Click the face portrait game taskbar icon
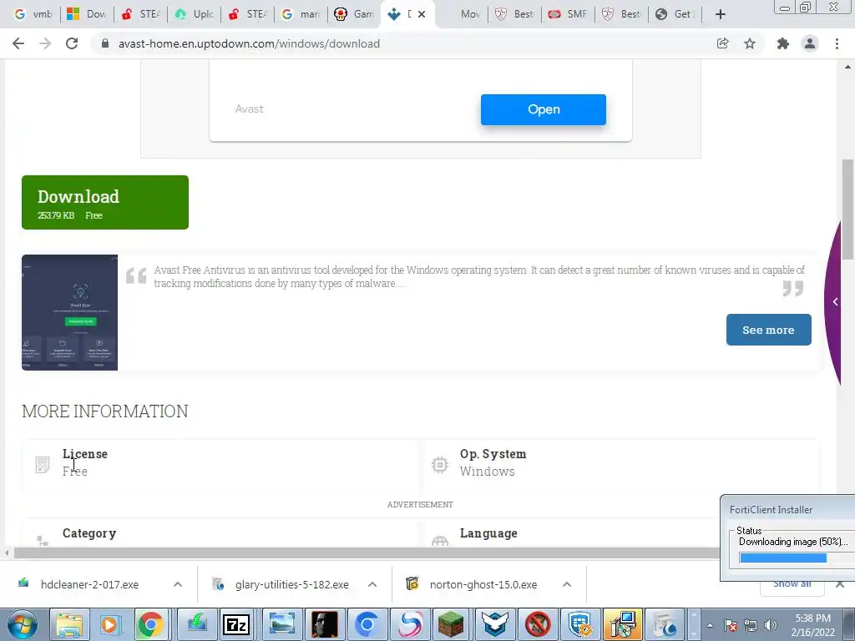The height and width of the screenshot is (641, 855). (323, 624)
